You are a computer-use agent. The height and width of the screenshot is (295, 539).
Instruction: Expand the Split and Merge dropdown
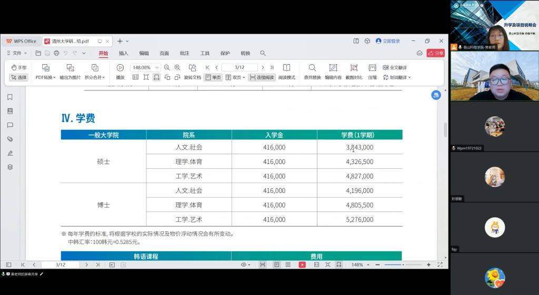pos(95,77)
